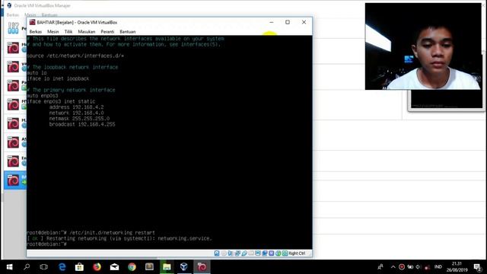Click the display status icon

click(258, 253)
